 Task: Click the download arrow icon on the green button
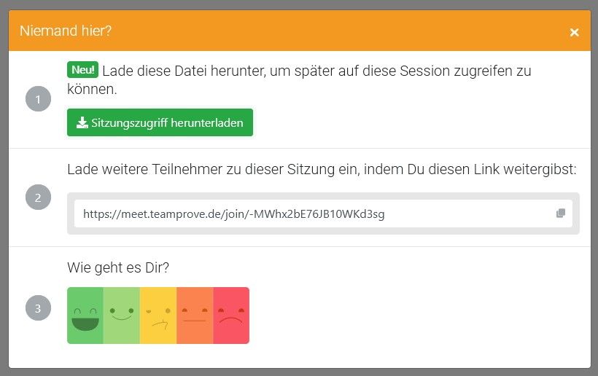pyautogui.click(x=82, y=122)
